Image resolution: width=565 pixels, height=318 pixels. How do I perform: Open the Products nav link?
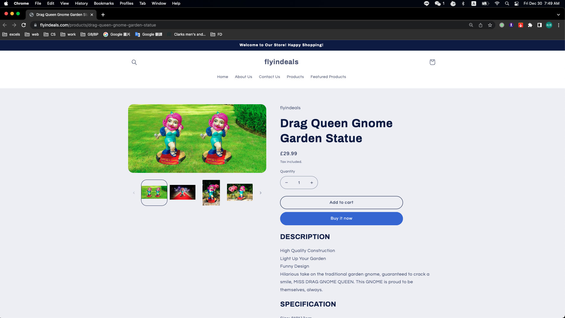295,77
